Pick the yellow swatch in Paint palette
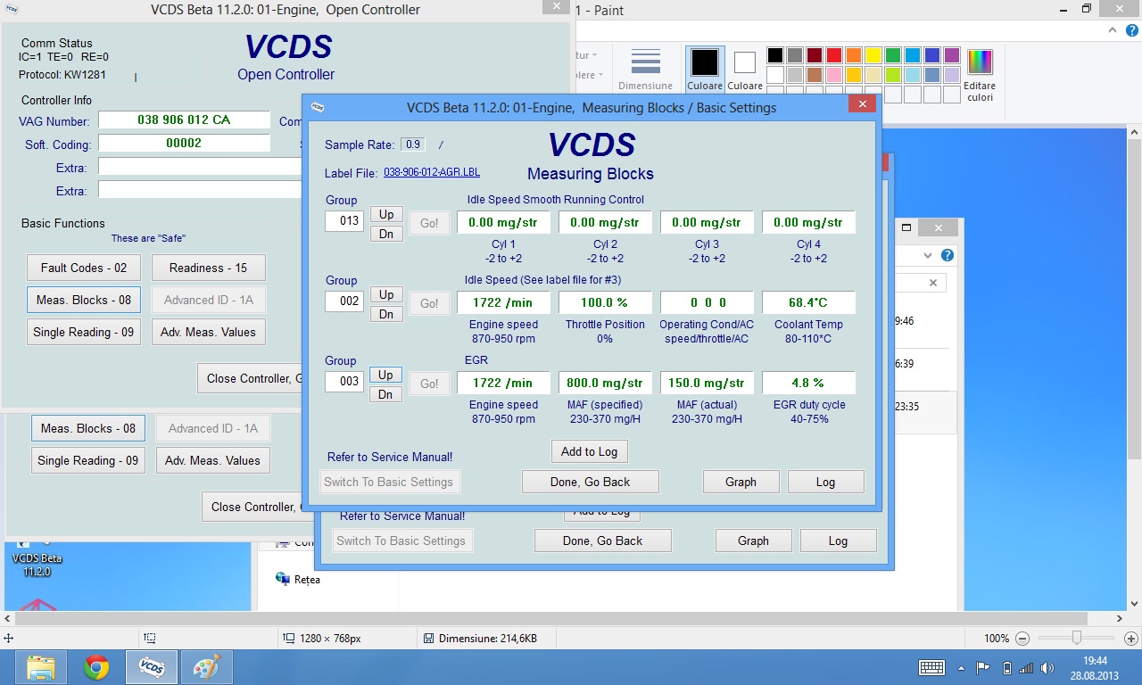Screen dimensions: 1142x685 tap(873, 55)
